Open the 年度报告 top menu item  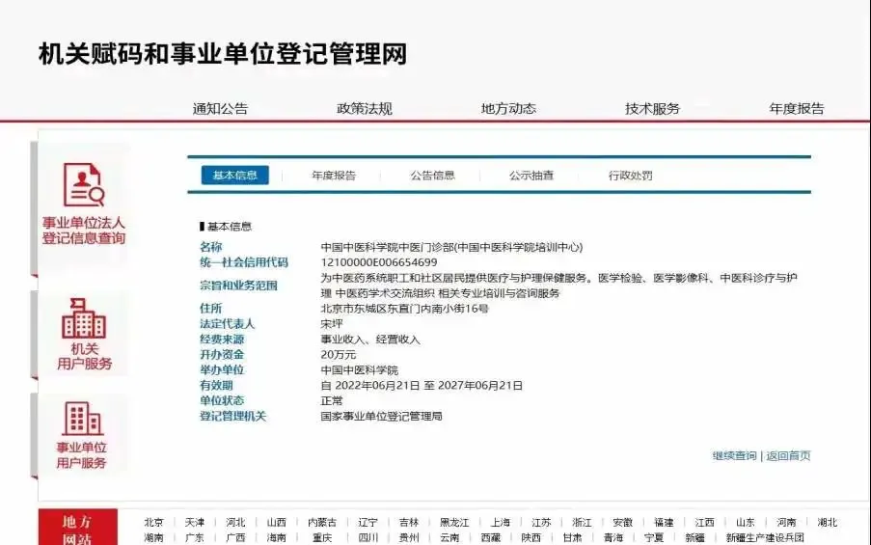pyautogui.click(x=797, y=108)
